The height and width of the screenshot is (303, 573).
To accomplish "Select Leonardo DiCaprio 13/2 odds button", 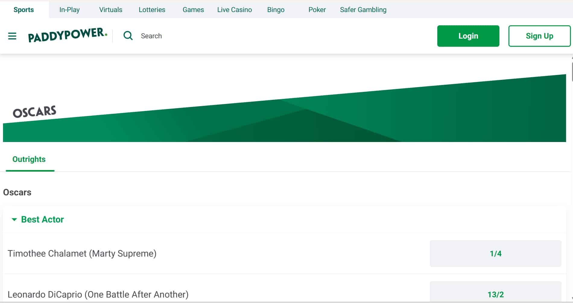I will pyautogui.click(x=495, y=294).
